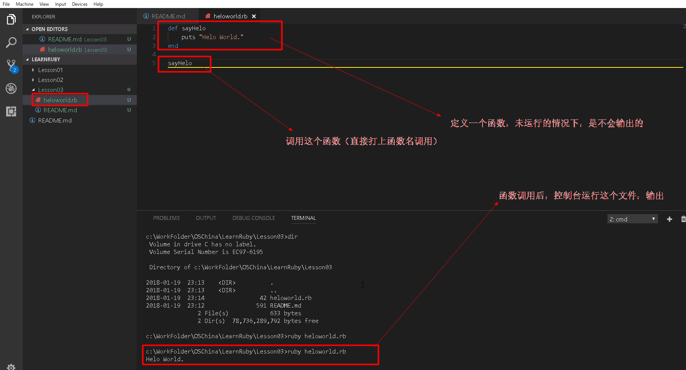Click the '78,736,289,792 bytes free' terminal line
This screenshot has height=370, width=686.
pos(275,321)
